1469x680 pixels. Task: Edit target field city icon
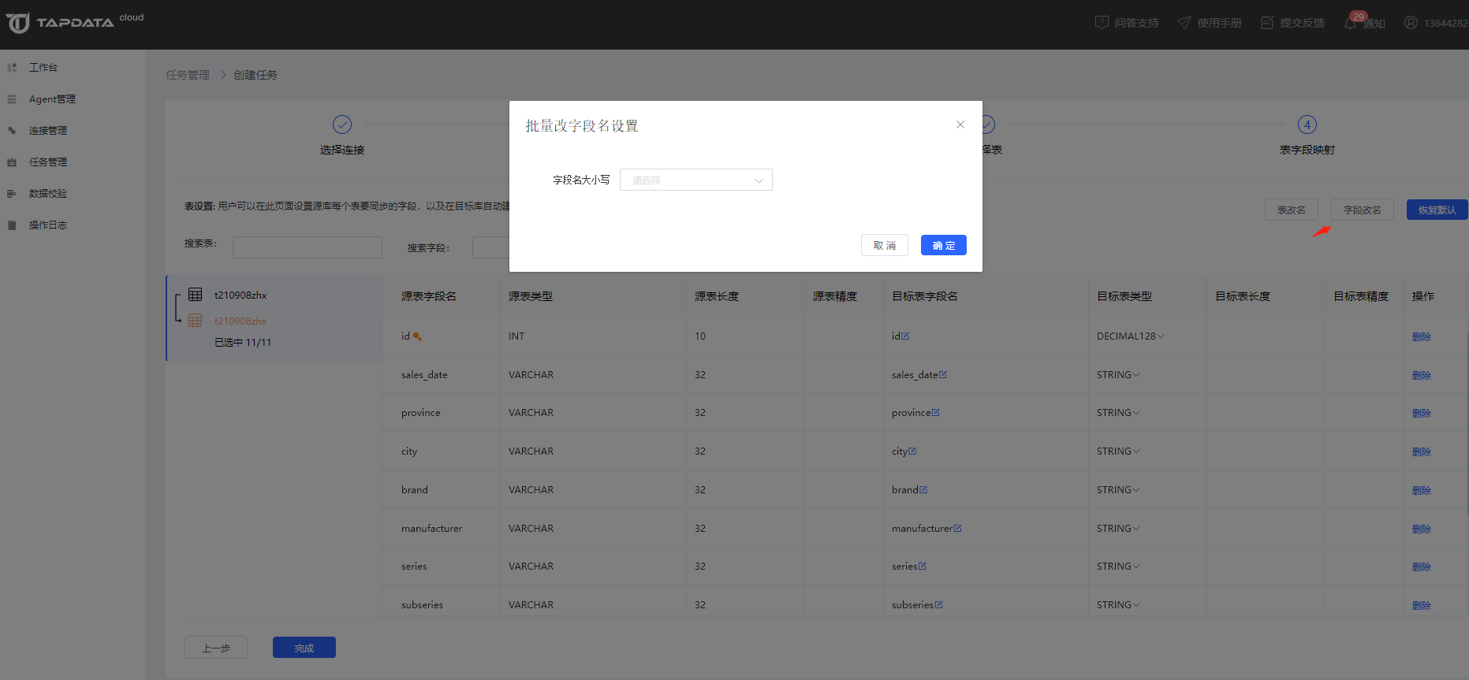point(912,451)
